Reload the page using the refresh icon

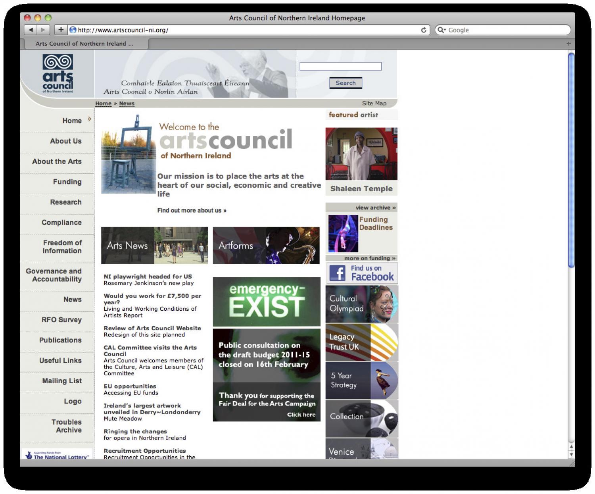coord(423,30)
